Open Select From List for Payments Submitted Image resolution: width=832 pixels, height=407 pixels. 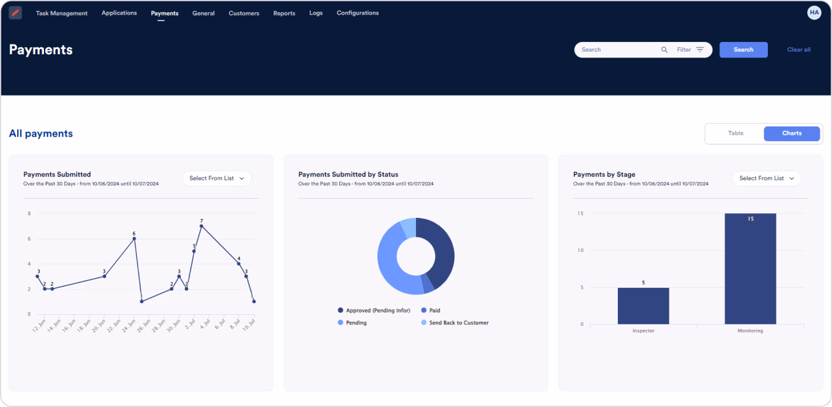[x=217, y=178]
